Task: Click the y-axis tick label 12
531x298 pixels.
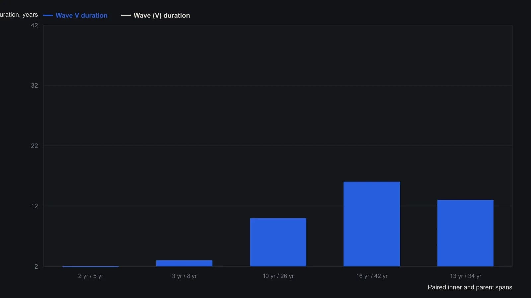Action: coord(34,206)
